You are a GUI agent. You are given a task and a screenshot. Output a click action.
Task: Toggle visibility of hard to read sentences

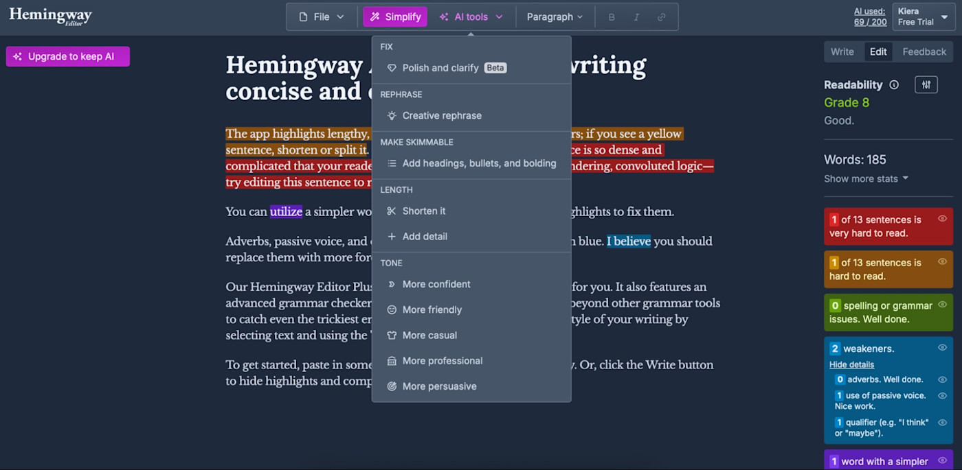[943, 261]
